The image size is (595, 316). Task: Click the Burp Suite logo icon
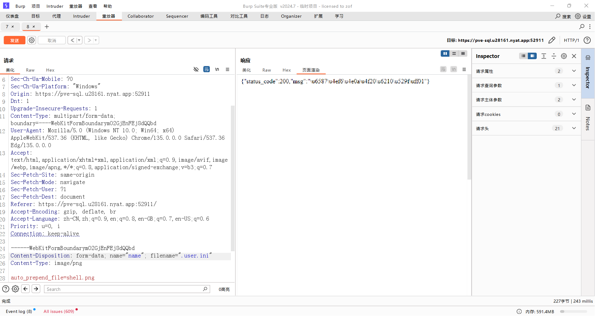pyautogui.click(x=6, y=6)
